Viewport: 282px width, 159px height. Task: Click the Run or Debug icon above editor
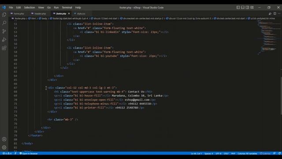point(270,14)
